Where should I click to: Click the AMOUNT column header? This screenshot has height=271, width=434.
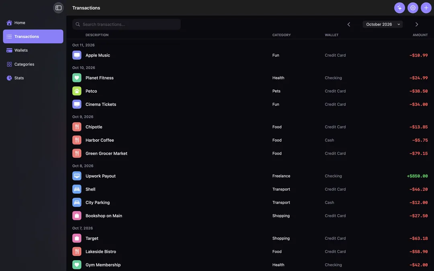coord(420,35)
